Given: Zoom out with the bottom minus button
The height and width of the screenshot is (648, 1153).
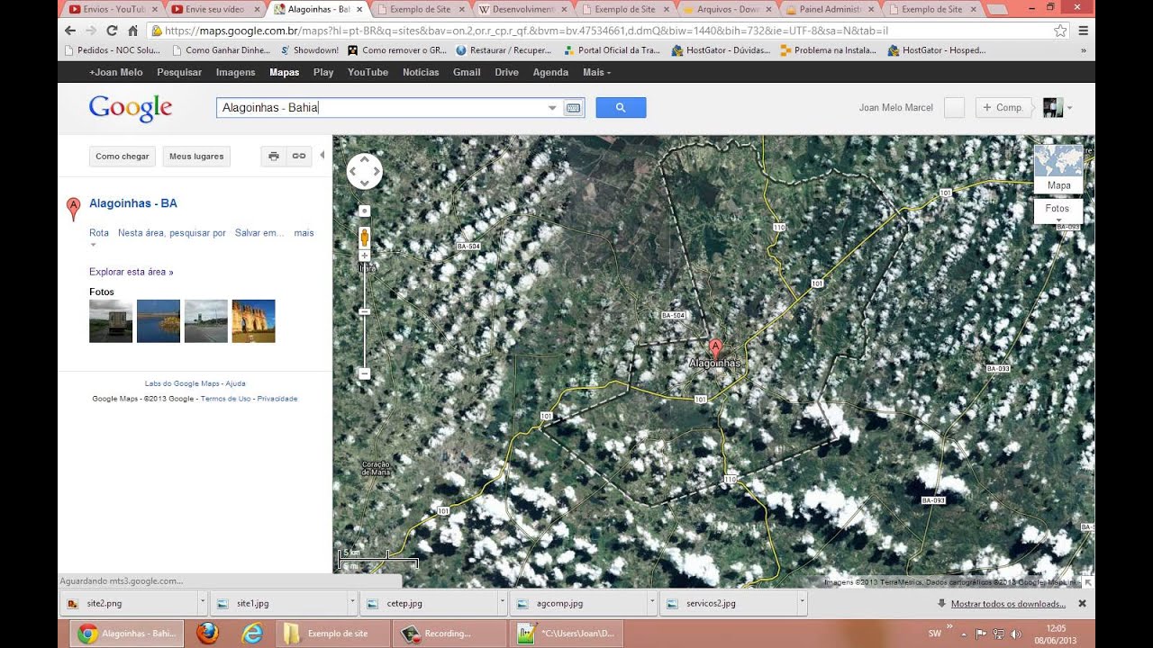Looking at the screenshot, I should point(364,373).
